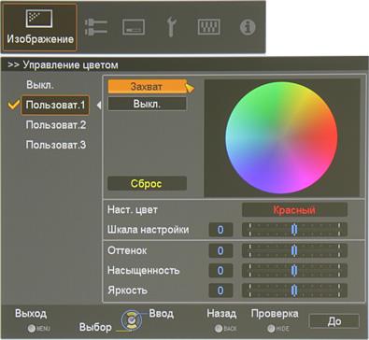Click the Оттенок label
Screen dimensions: 369x340
point(127,250)
